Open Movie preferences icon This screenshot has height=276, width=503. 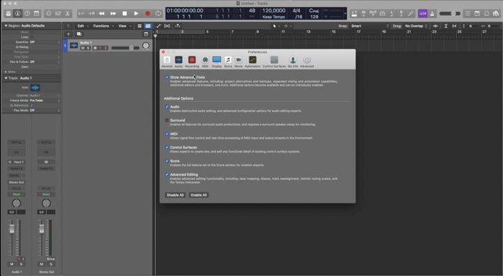(238, 62)
